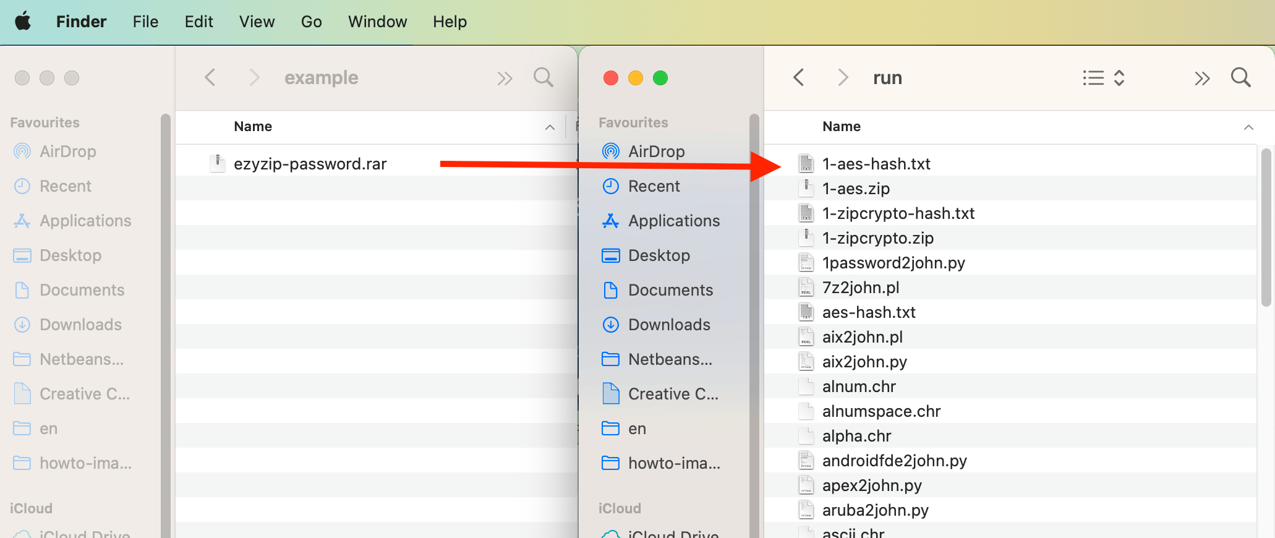The height and width of the screenshot is (538, 1275).
Task: Select ezyzip-password.rar in the example window
Action: [310, 164]
